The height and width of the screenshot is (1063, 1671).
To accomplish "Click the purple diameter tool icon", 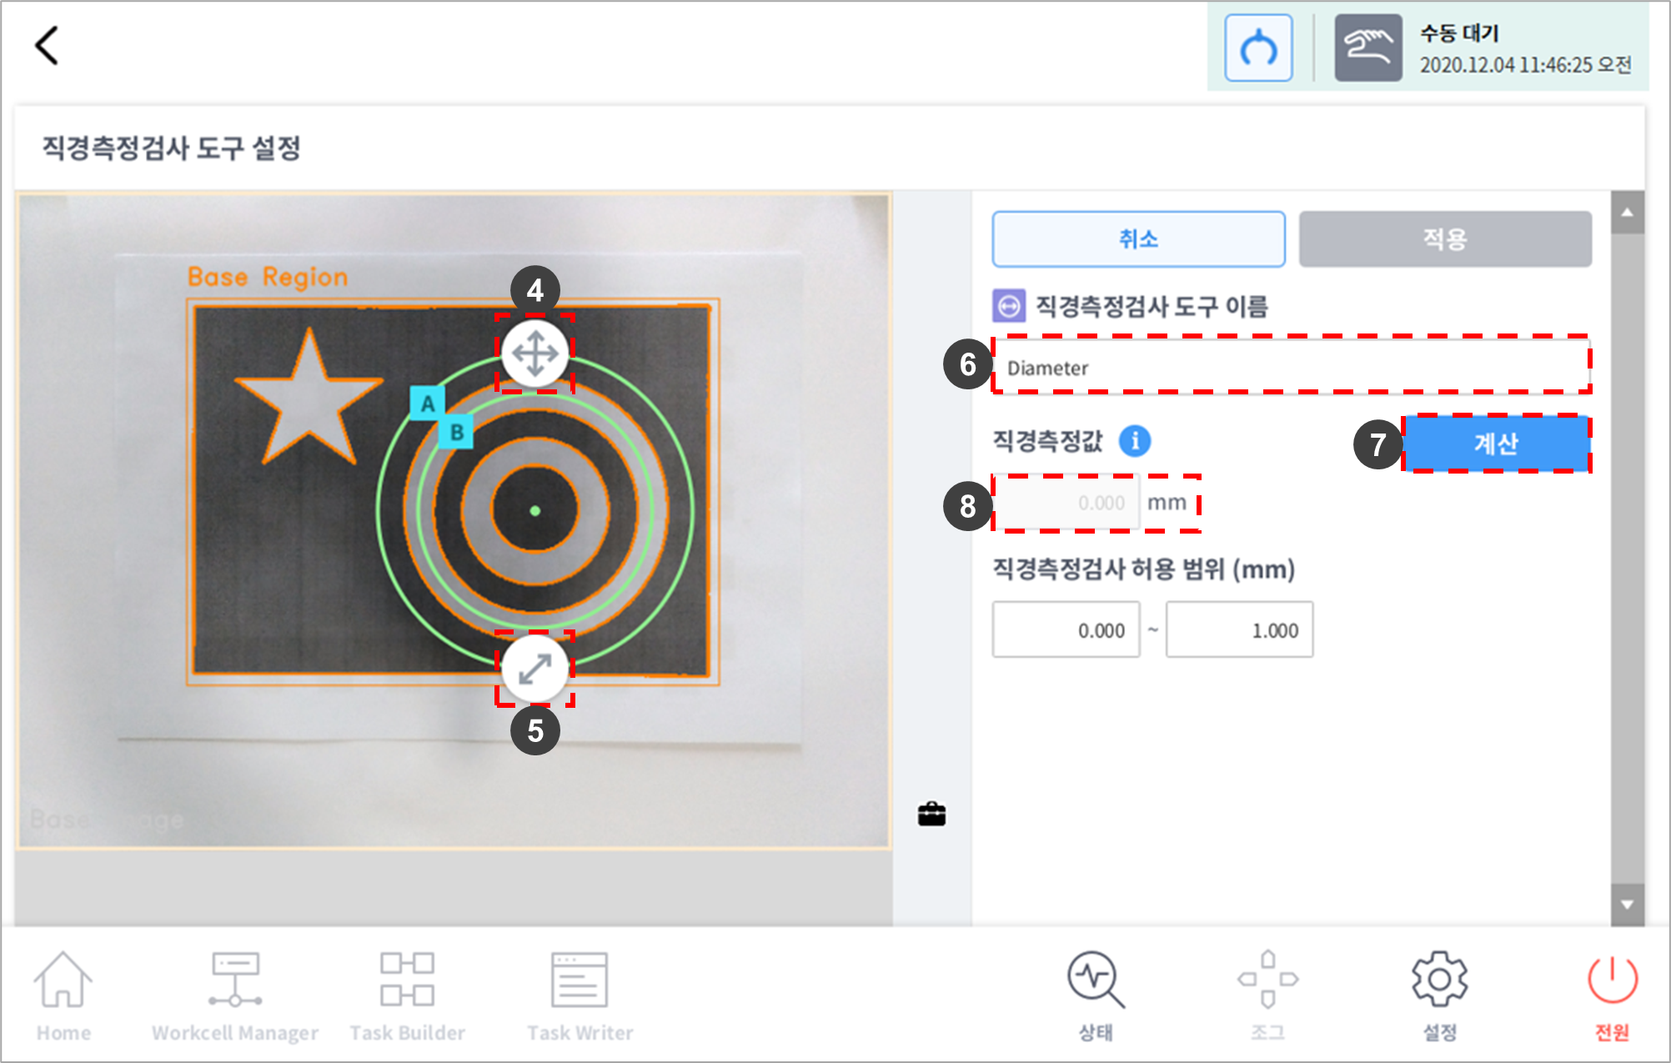I will pyautogui.click(x=1008, y=306).
